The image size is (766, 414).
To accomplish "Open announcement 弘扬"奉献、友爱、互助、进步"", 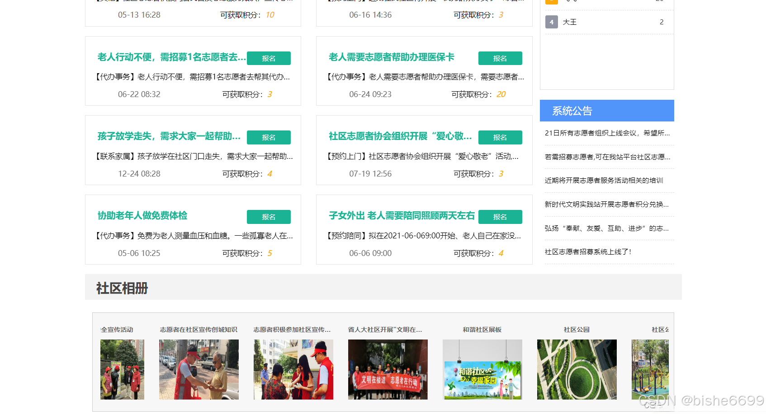I will 606,228.
